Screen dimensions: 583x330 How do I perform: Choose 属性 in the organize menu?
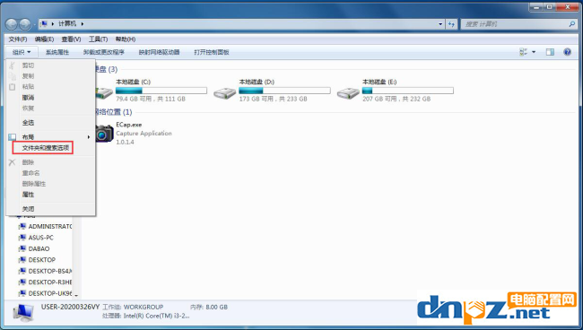coord(28,195)
